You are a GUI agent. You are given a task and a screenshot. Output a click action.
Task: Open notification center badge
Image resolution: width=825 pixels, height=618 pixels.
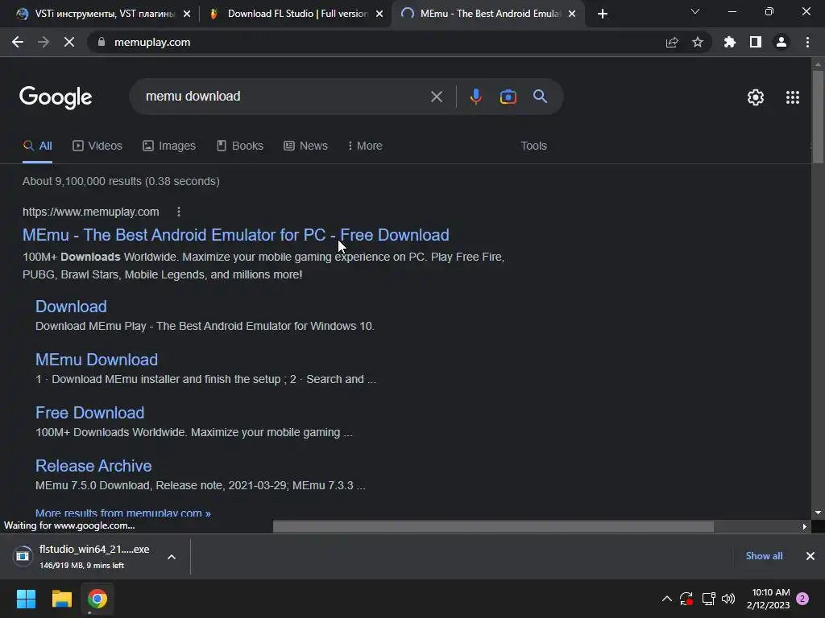(802, 599)
